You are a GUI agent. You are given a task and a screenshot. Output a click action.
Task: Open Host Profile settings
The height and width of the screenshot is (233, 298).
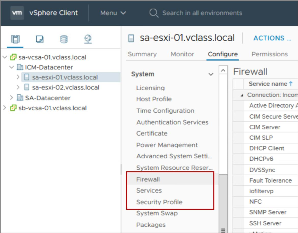coord(154,99)
